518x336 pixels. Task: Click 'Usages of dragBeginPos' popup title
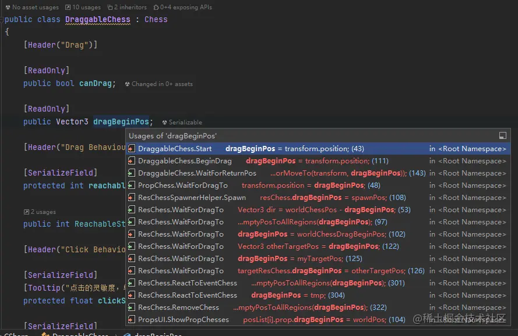click(173, 136)
